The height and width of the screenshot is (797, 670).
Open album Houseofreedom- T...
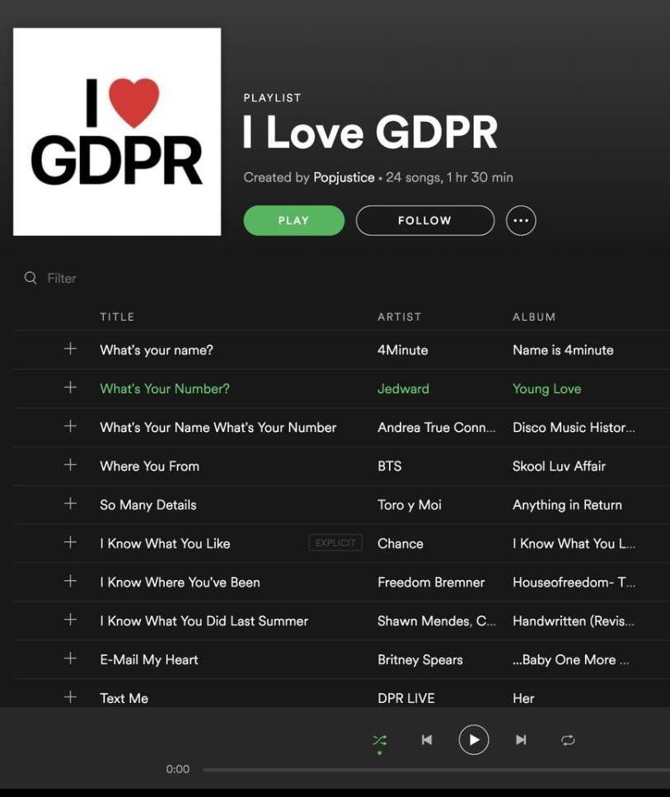tap(574, 582)
